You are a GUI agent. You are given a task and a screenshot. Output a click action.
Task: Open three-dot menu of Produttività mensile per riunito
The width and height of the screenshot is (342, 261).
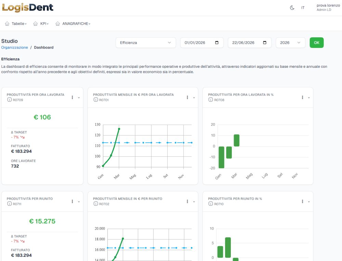coord(187,201)
